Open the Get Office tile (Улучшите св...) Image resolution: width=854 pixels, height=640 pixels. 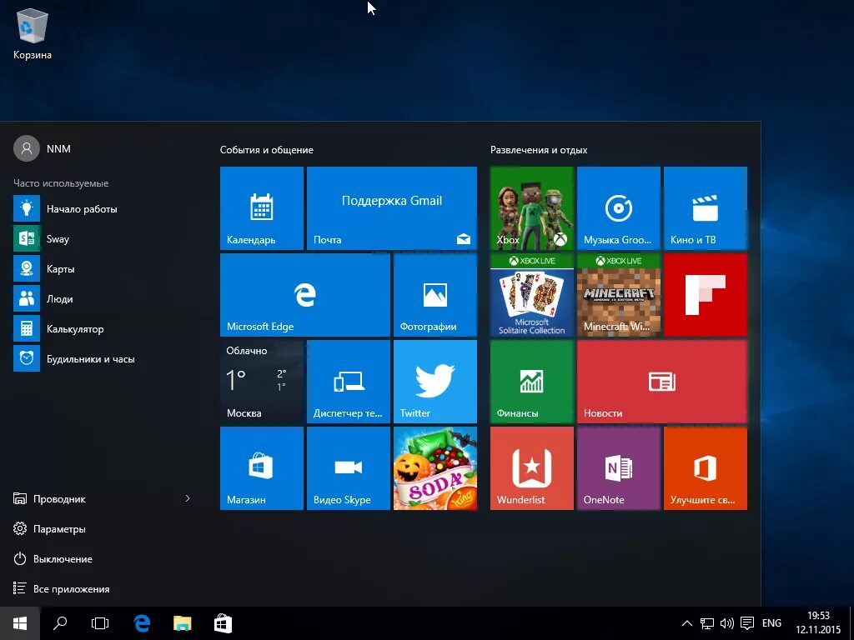(706, 468)
